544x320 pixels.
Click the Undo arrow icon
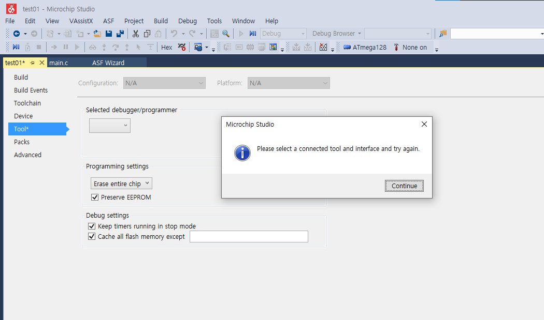(x=174, y=34)
